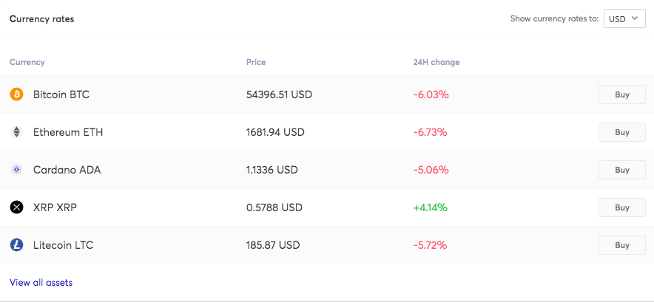This screenshot has height=302, width=654.
Task: Click the Bitcoin orange logo icon
Action: pyautogui.click(x=16, y=95)
